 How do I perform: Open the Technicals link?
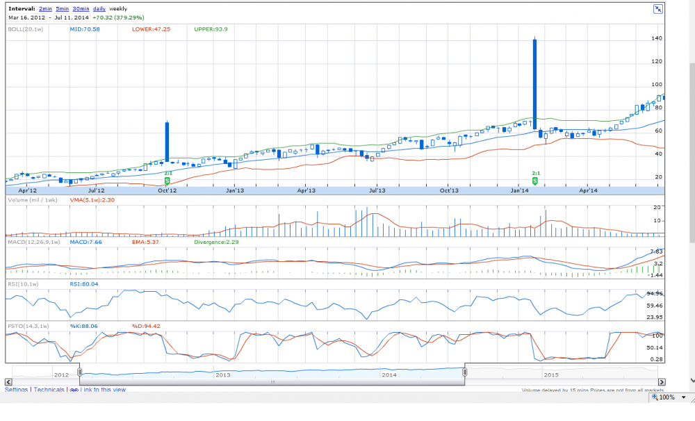click(x=49, y=390)
